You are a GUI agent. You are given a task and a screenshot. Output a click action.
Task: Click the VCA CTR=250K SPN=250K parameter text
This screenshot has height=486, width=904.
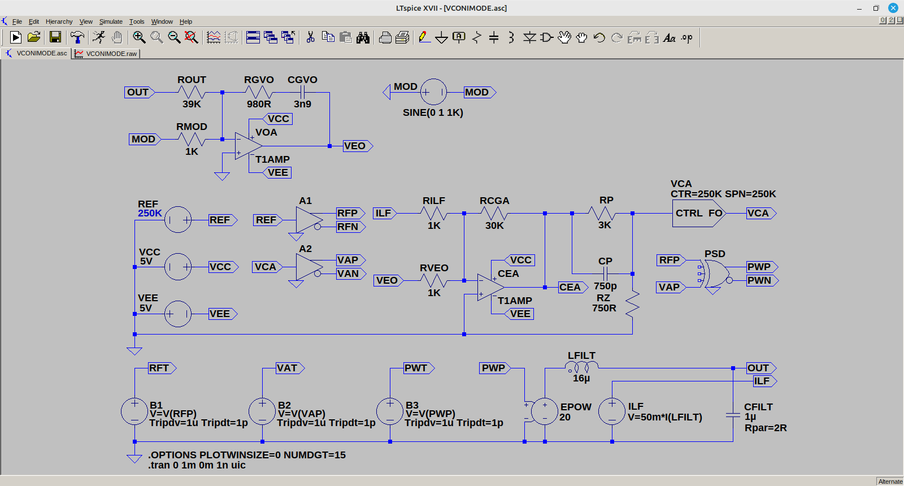(x=723, y=194)
